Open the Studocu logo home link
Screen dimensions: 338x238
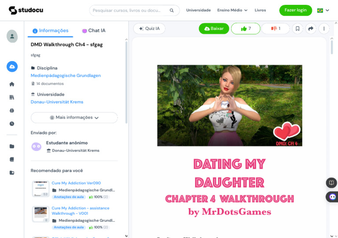click(x=26, y=10)
